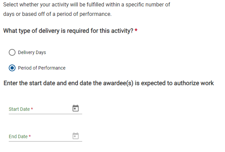
Task: Open the End Date calendar picker
Action: point(76,136)
